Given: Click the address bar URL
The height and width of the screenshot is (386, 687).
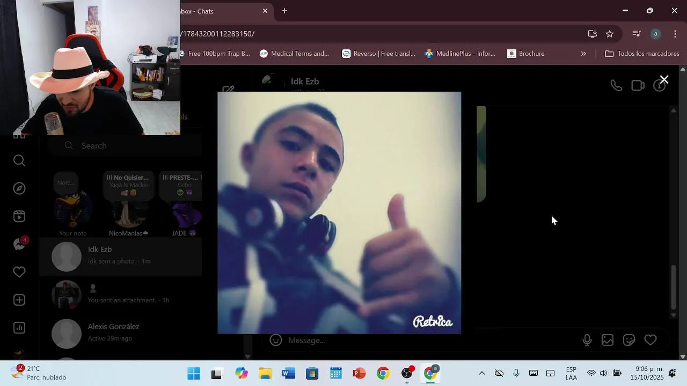Looking at the screenshot, I should [218, 34].
